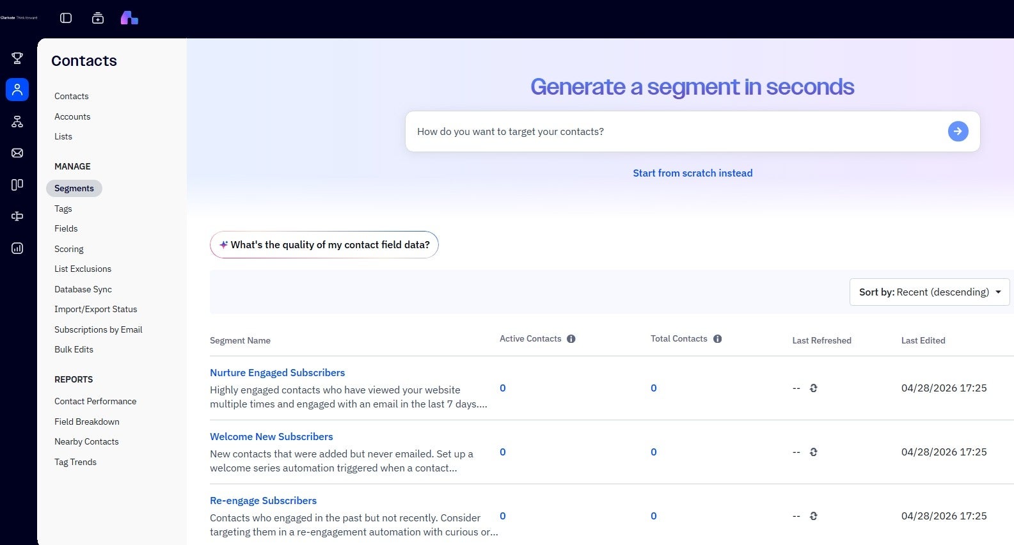Open the Nurture Engaged Subscribers segment

[277, 372]
